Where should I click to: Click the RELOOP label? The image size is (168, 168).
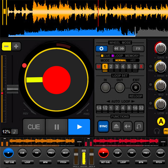(x=136, y=96)
